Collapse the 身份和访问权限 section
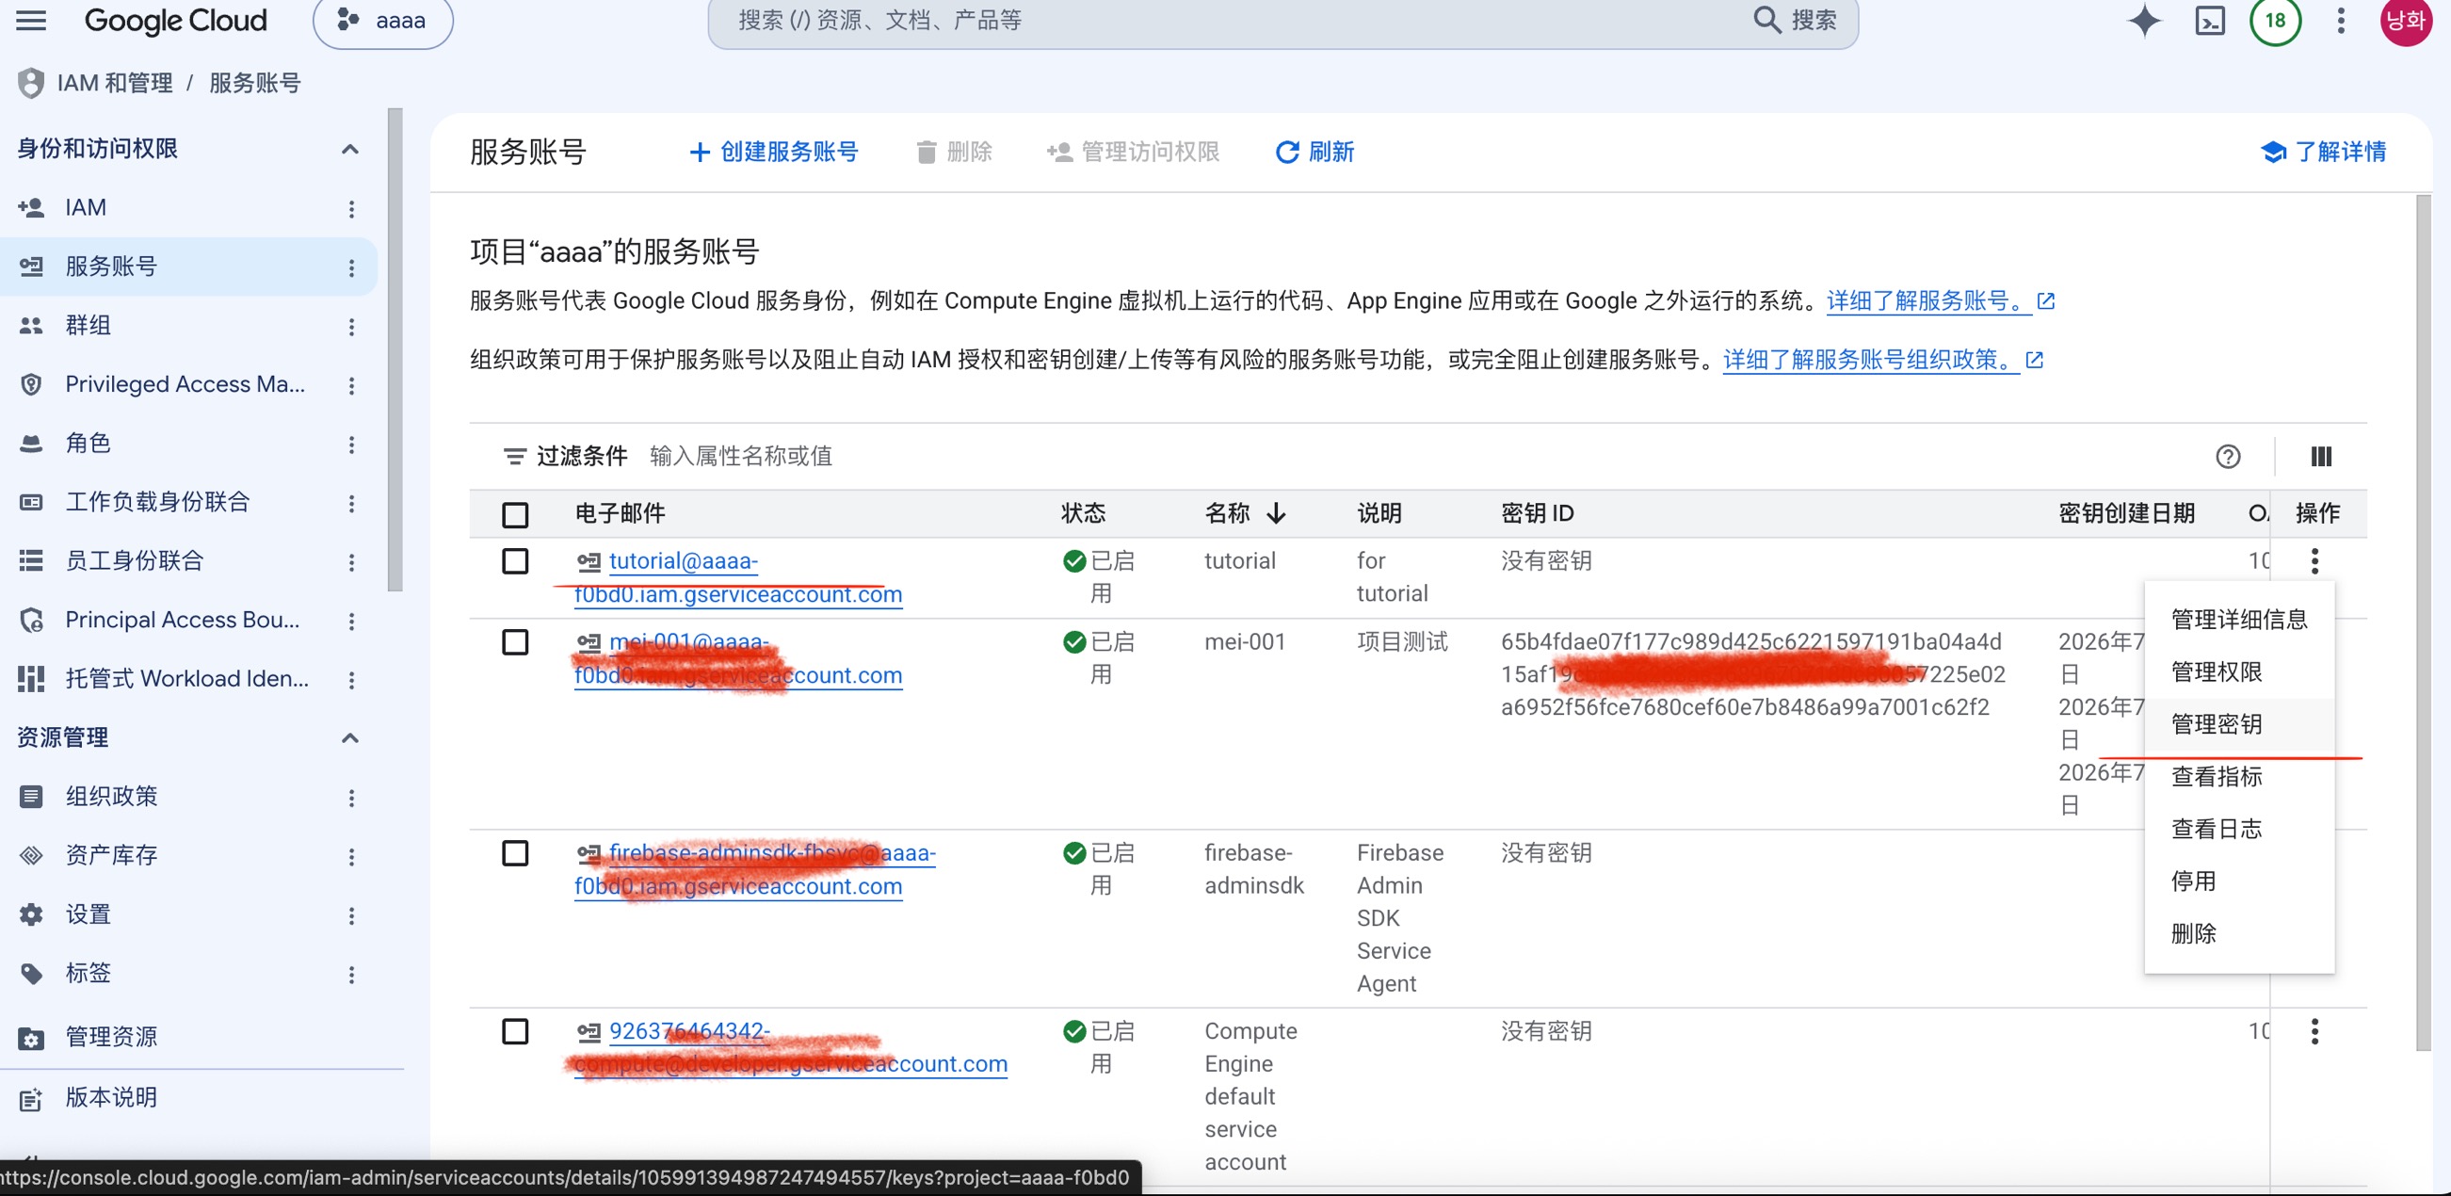Image resolution: width=2451 pixels, height=1196 pixels. (x=349, y=150)
